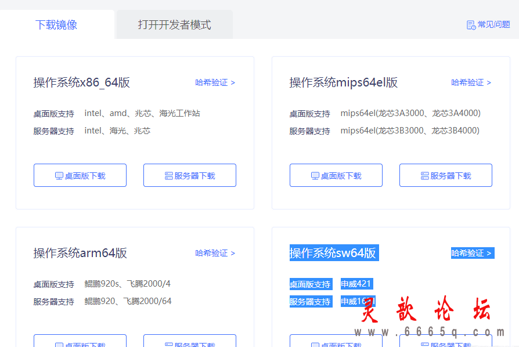The image size is (519, 347).
Task: Open the 常见问题 link
Action: 489,25
